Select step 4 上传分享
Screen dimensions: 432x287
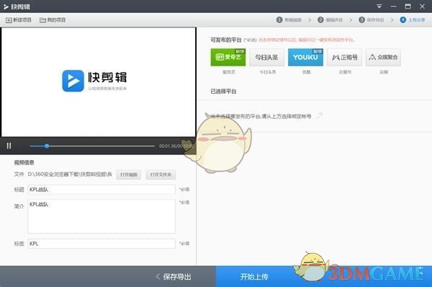(x=413, y=20)
